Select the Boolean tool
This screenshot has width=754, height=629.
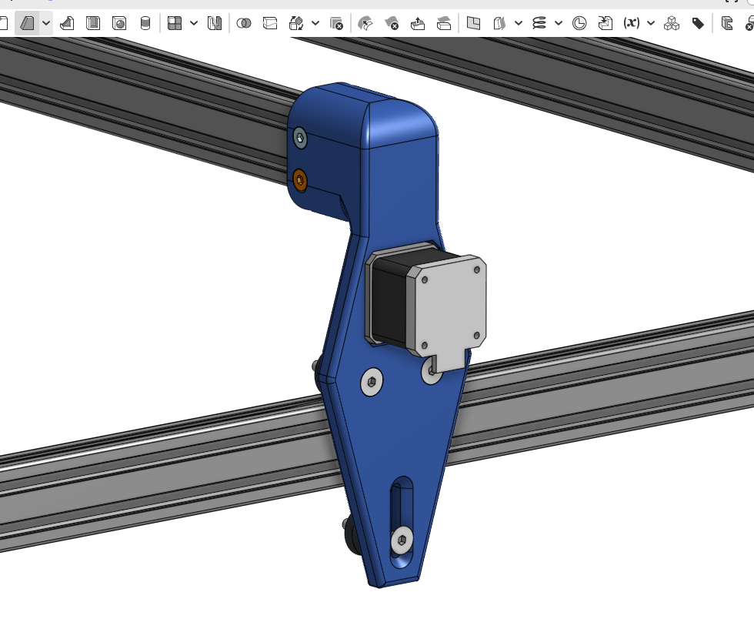click(244, 23)
